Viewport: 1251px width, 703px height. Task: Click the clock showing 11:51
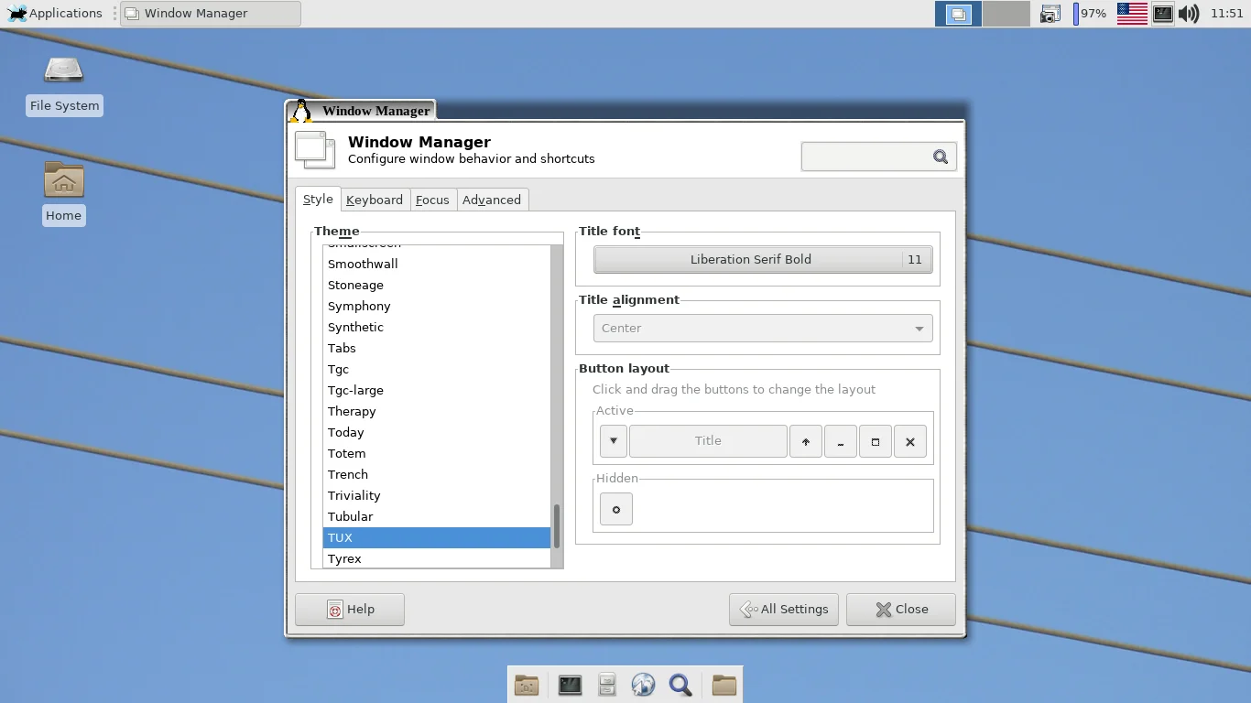tap(1226, 14)
